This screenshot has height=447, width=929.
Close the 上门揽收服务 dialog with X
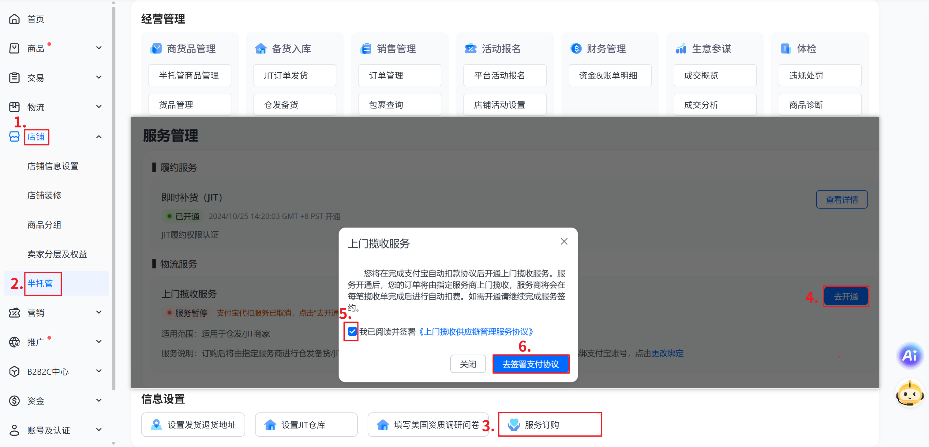pyautogui.click(x=564, y=241)
